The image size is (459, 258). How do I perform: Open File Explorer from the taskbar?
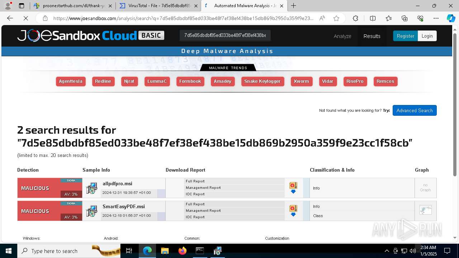165,251
